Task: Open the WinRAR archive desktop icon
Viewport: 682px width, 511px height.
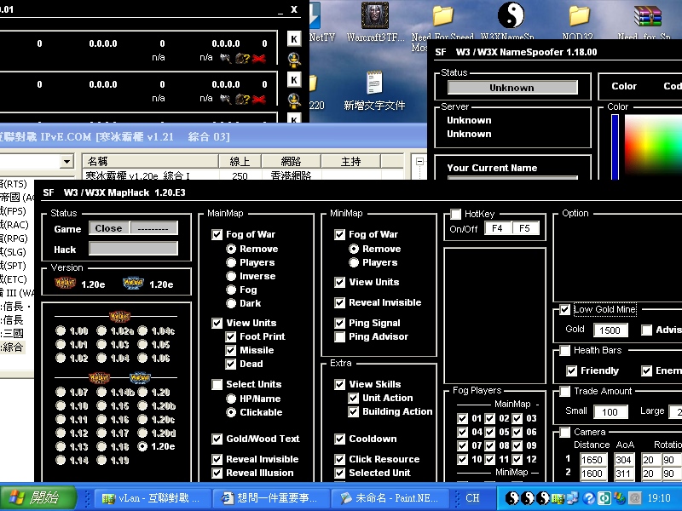Action: tap(648, 17)
